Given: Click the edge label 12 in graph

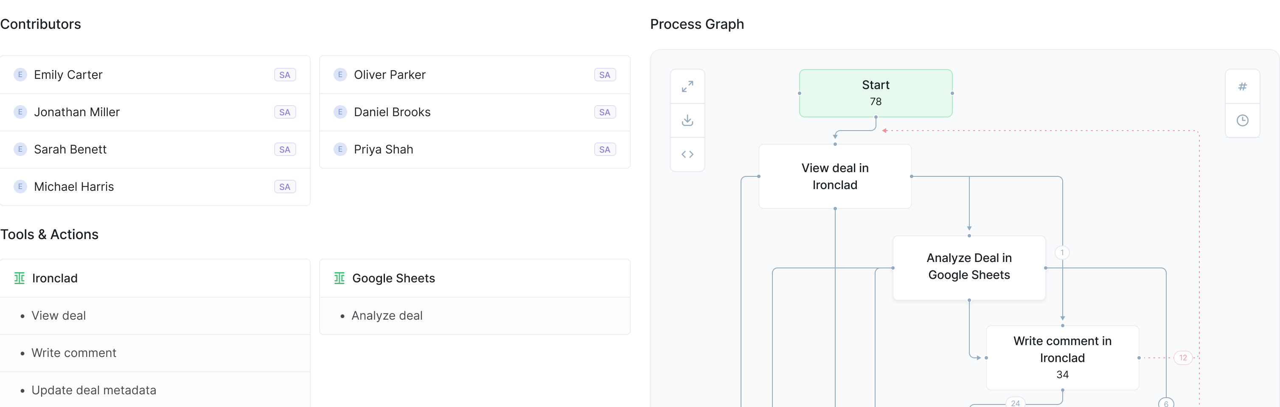Looking at the screenshot, I should [1183, 357].
